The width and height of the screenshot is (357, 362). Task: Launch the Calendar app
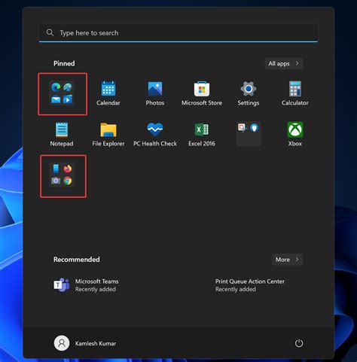point(108,93)
